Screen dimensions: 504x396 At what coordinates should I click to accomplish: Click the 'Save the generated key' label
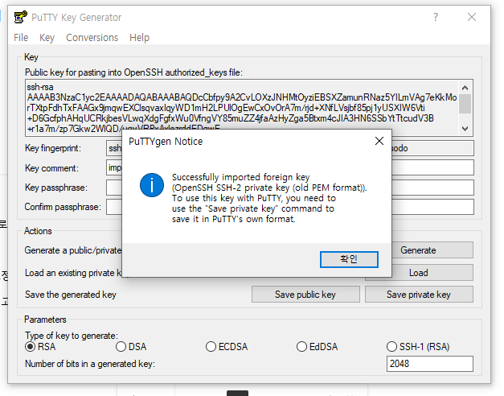[71, 295]
